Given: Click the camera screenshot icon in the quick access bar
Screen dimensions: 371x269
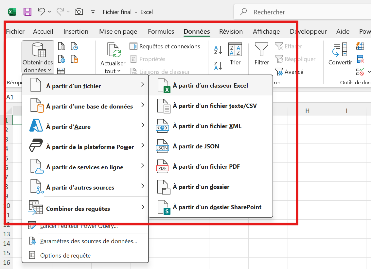Looking at the screenshot, I should (x=79, y=11).
